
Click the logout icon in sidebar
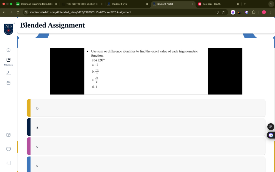[9, 163]
